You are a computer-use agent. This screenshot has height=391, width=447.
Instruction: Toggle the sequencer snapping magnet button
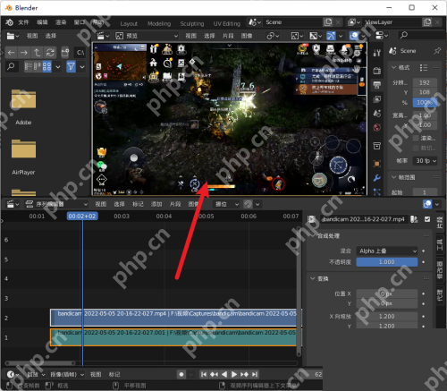[248, 204]
